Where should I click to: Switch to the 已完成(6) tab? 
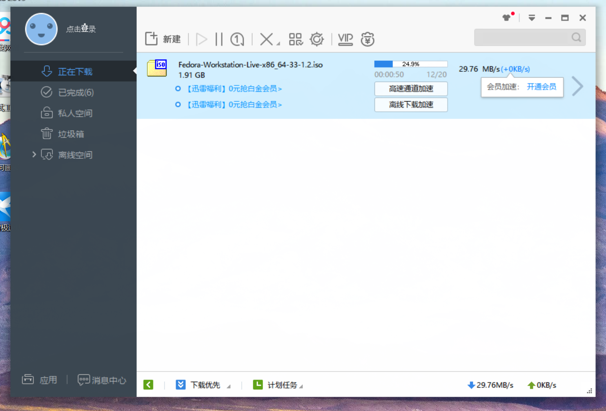tap(76, 93)
